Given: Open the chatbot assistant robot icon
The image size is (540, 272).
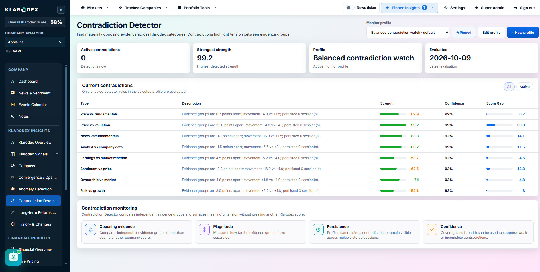Looking at the screenshot, I should (13, 257).
